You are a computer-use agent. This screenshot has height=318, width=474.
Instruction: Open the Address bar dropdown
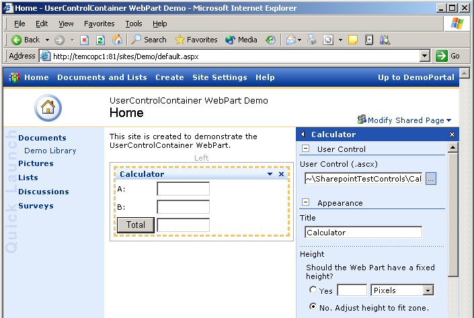coord(425,56)
